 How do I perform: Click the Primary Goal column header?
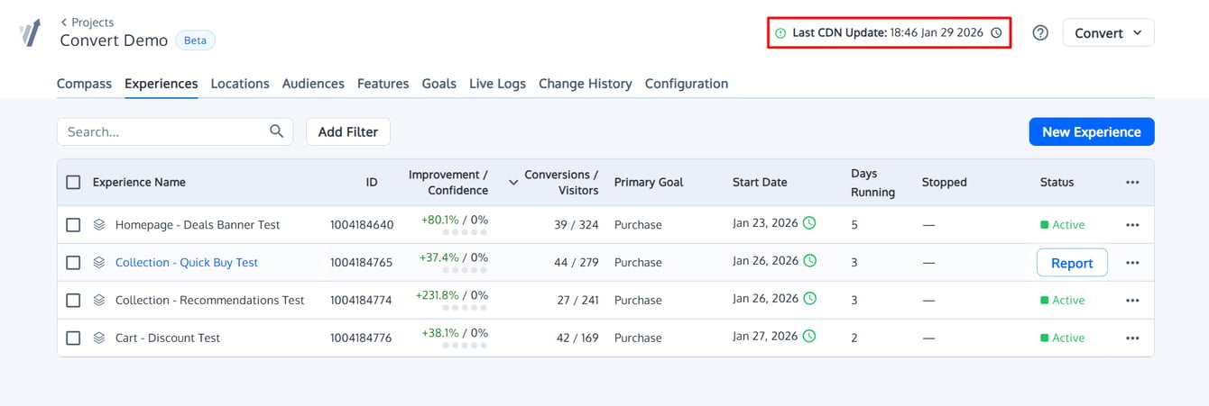(649, 182)
